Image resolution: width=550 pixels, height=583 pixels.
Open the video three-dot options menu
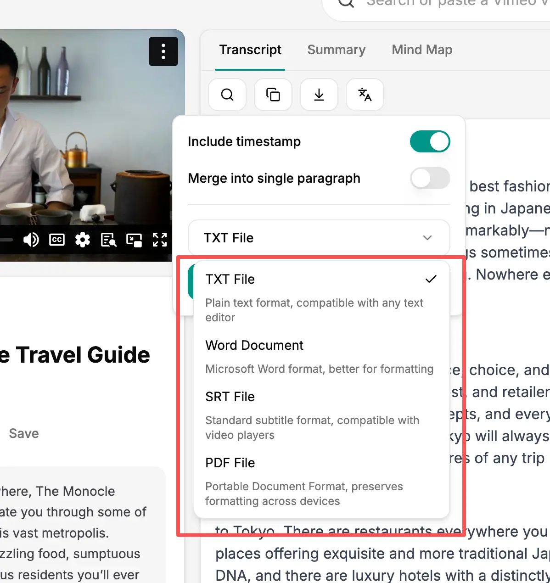click(x=163, y=51)
